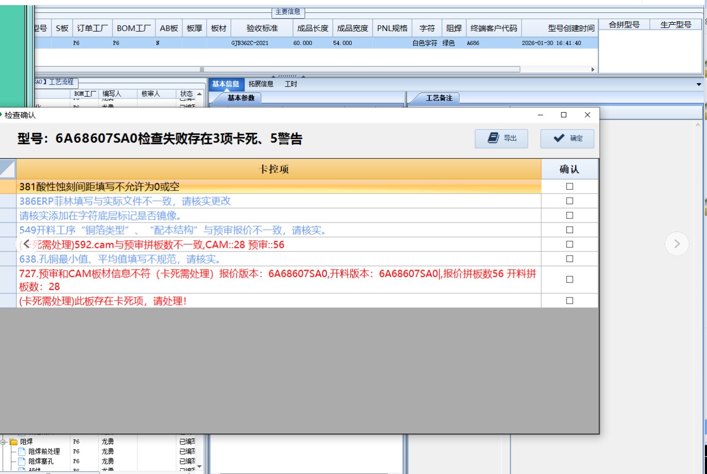Tick confirm checkbox for 727.预审和CAM板材 row
Viewport: 707px width, 474px height.
tap(570, 279)
